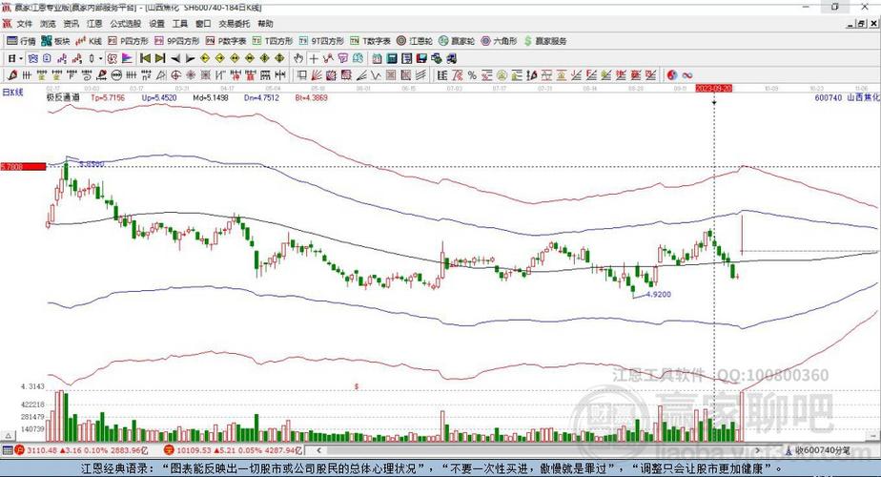This screenshot has height=477, width=881.
Task: Open the 公式选股 menu
Action: (125, 24)
